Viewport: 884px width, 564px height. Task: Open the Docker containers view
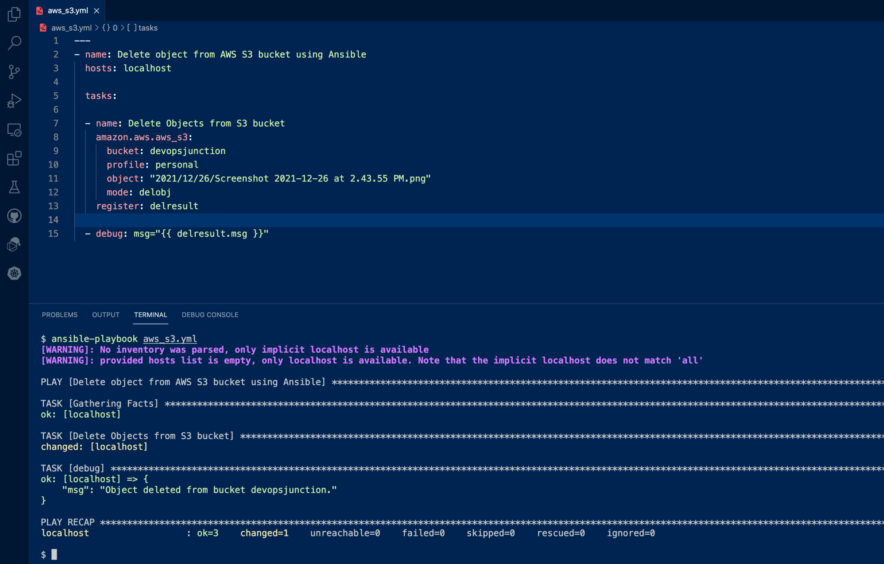click(14, 244)
